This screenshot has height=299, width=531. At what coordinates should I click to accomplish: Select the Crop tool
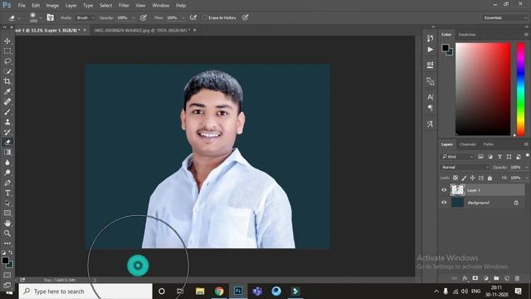pos(7,81)
